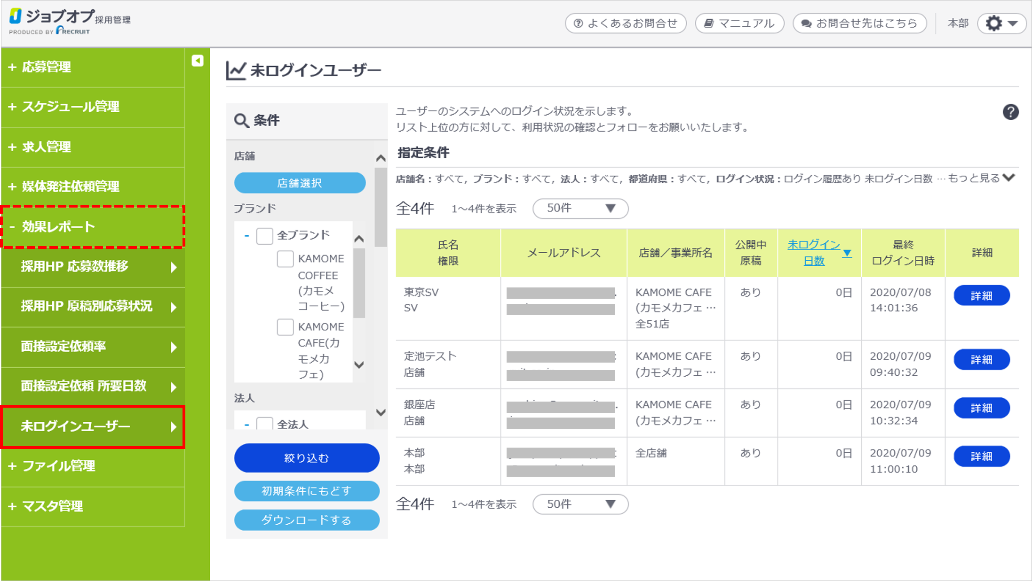1032x581 pixels.
Task: Click the sort arrow beside 未ログイン日数
Action: (847, 253)
